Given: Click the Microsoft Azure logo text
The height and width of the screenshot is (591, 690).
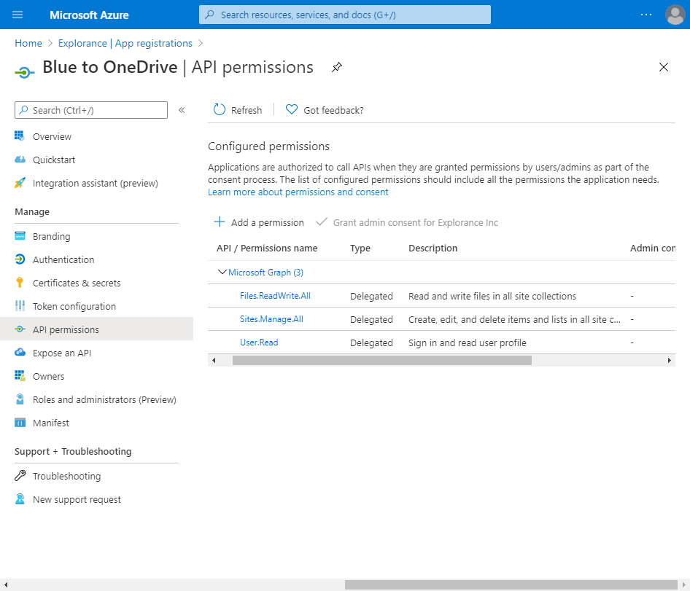Looking at the screenshot, I should click(89, 15).
